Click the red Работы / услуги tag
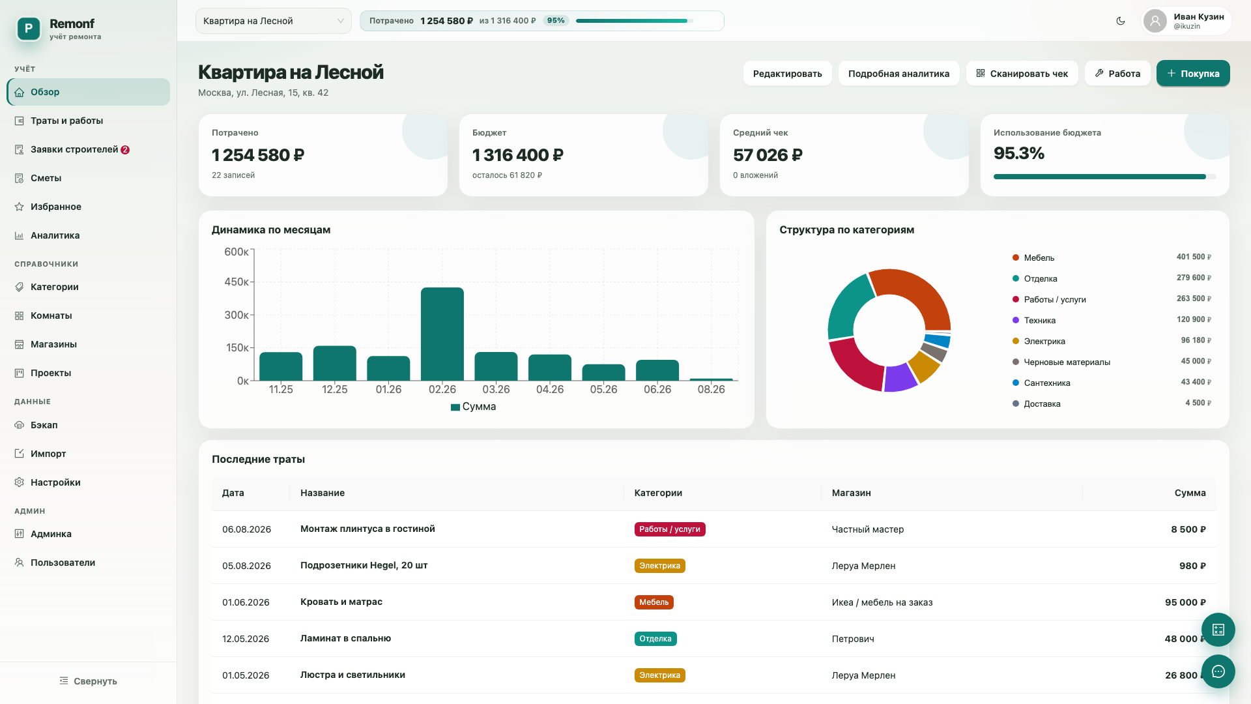The image size is (1251, 704). pos(670,529)
